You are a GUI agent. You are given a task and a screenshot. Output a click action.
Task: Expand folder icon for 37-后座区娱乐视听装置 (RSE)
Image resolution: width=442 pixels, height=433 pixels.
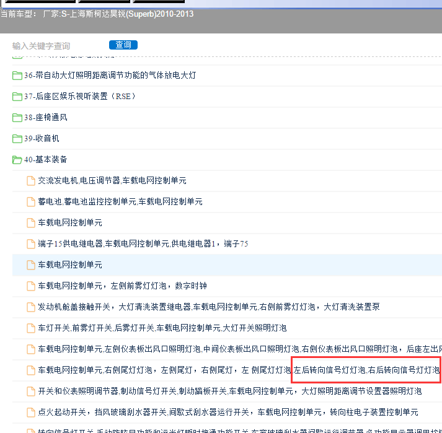tap(17, 97)
